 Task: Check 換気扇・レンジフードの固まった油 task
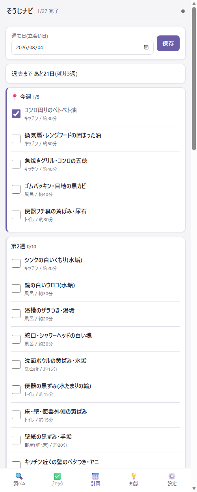(x=16, y=139)
